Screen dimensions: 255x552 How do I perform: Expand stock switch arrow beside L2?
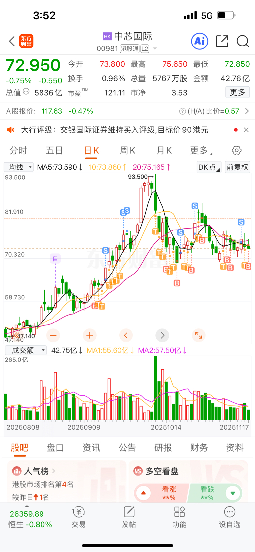pos(155,49)
